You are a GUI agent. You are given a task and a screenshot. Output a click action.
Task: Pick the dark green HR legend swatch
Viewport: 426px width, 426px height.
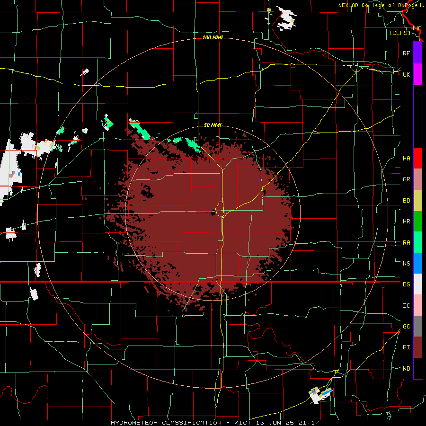coord(418,222)
